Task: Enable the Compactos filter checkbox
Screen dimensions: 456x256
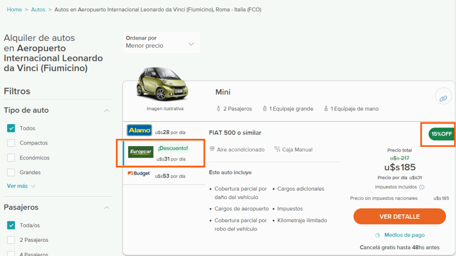Action: 11,143
